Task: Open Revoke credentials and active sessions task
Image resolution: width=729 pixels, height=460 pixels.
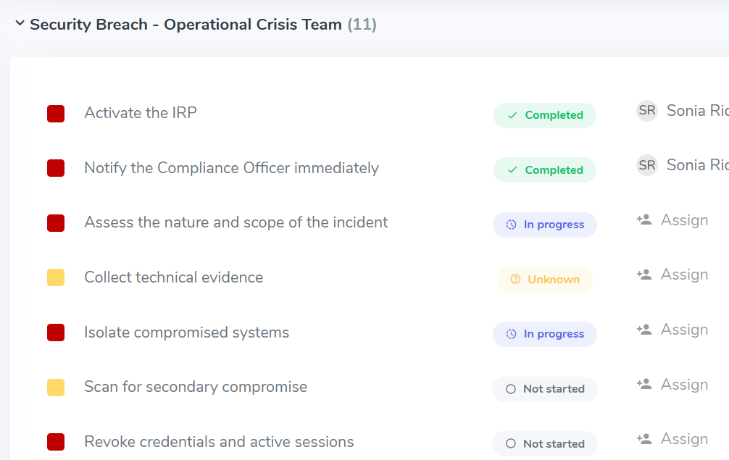Action: pyautogui.click(x=219, y=442)
